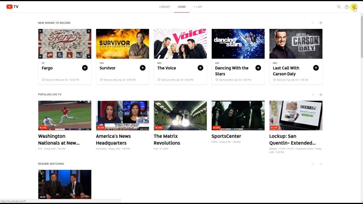Open Dancing With the Stars title
The width and height of the screenshot is (363, 204).
pyautogui.click(x=232, y=71)
